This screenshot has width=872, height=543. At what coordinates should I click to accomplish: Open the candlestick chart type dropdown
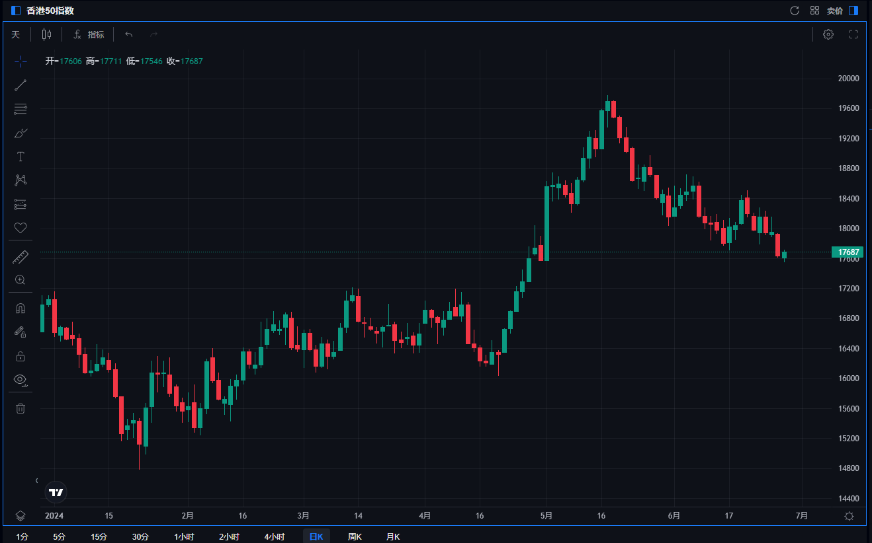[x=46, y=34]
